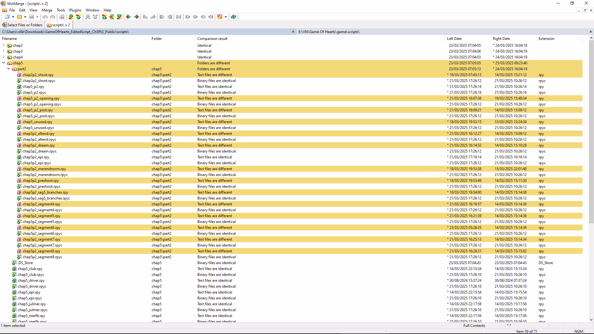Click the greyed Copy Left and Advance icon
Viewport: 594px width, 334px height.
153,17
